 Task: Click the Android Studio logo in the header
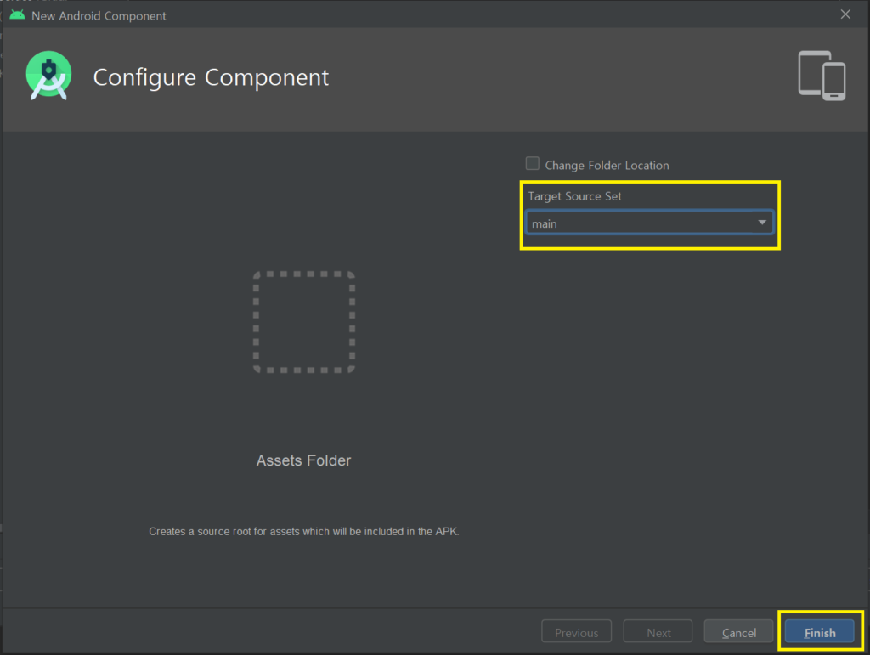[x=48, y=76]
